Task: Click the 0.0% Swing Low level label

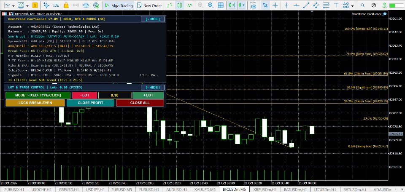Action: pos(368,146)
